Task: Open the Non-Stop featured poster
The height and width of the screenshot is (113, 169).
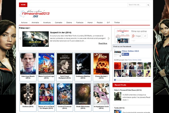Action: [x=35, y=39]
